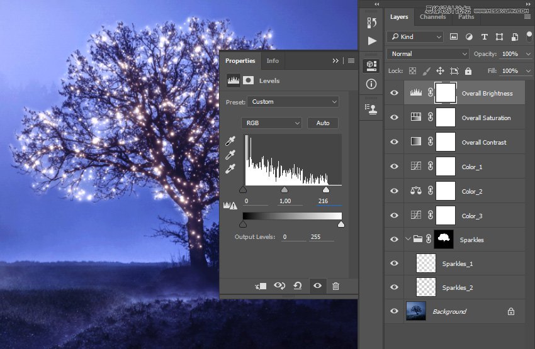Open the History panel icon
The height and width of the screenshot is (349, 535).
pyautogui.click(x=372, y=23)
